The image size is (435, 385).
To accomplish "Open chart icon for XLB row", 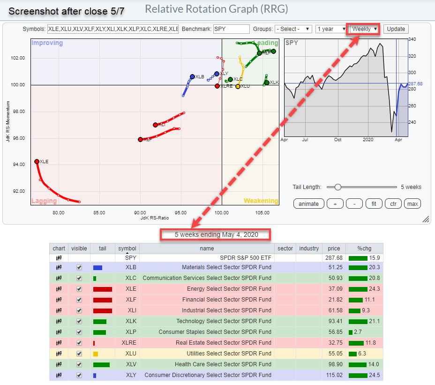I will (x=59, y=267).
